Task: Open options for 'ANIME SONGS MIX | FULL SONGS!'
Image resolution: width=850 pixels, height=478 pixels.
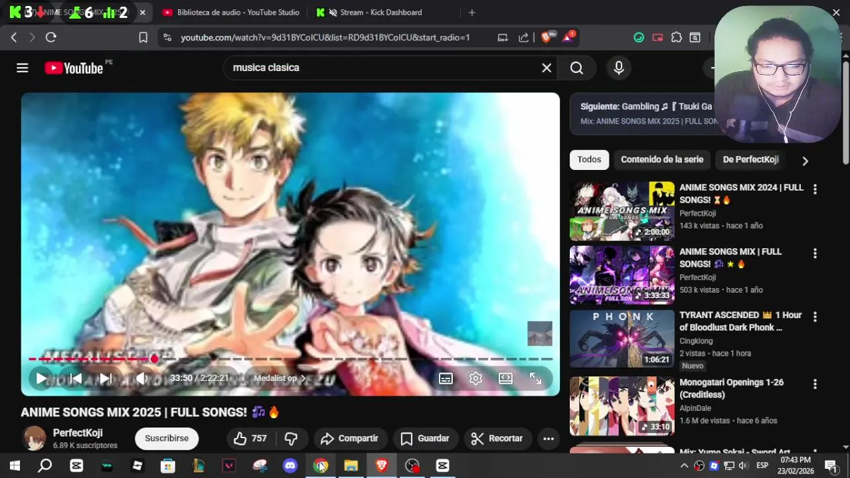Action: point(815,254)
